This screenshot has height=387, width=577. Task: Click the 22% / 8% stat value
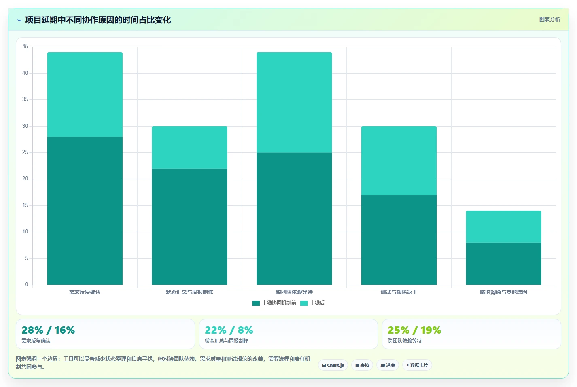229,330
